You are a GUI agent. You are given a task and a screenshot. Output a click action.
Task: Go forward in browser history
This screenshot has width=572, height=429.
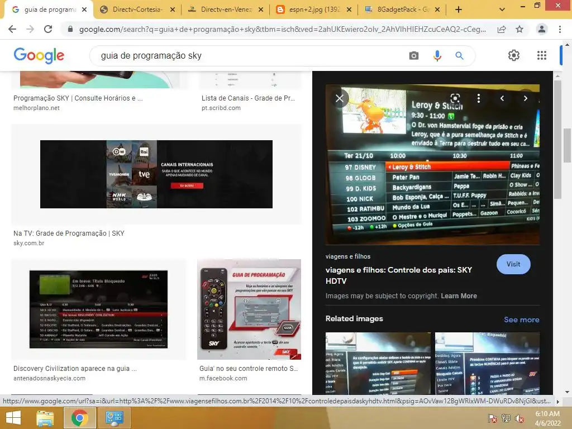click(30, 29)
